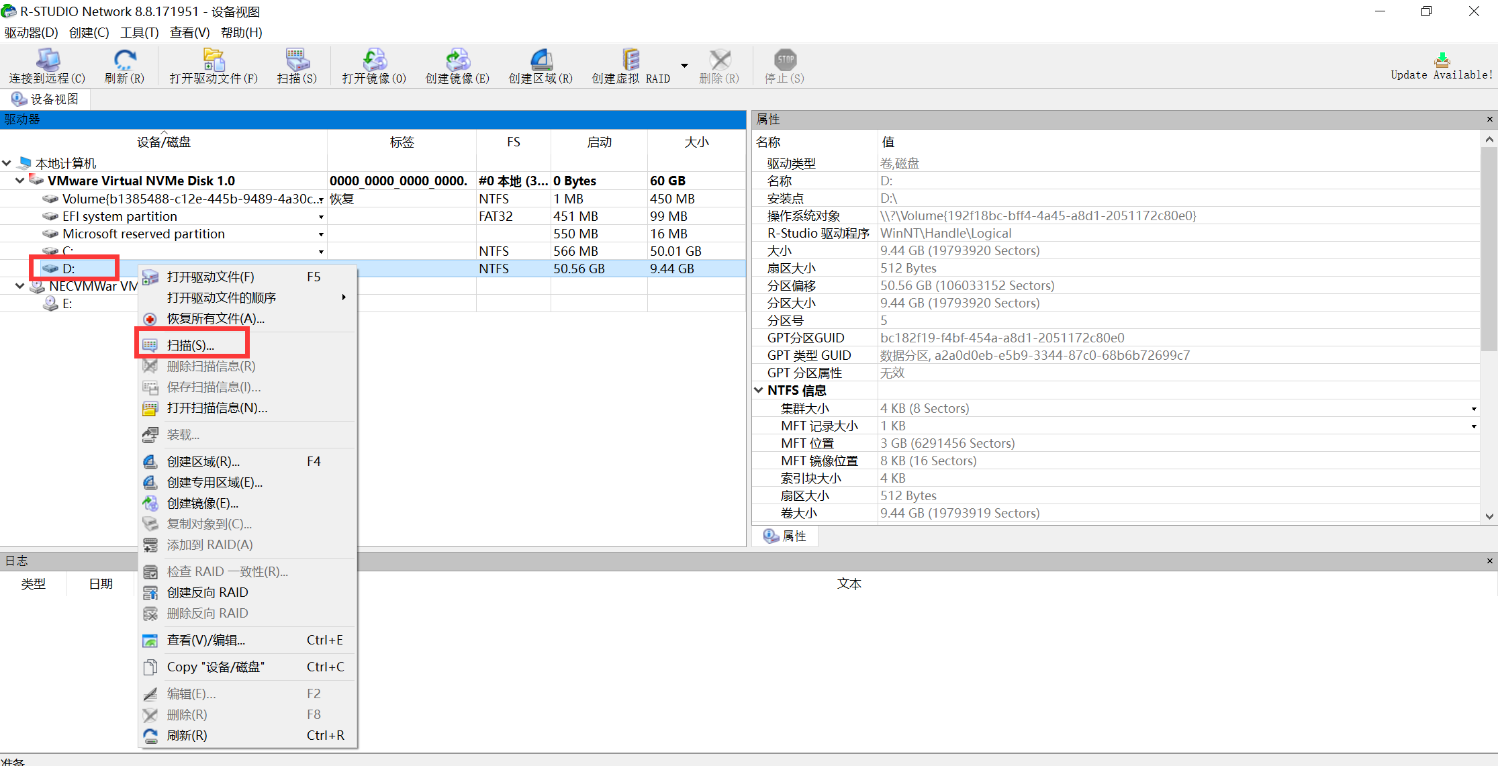Choose 创建镜像(E)... in context menu
The image size is (1498, 766).
[247, 503]
